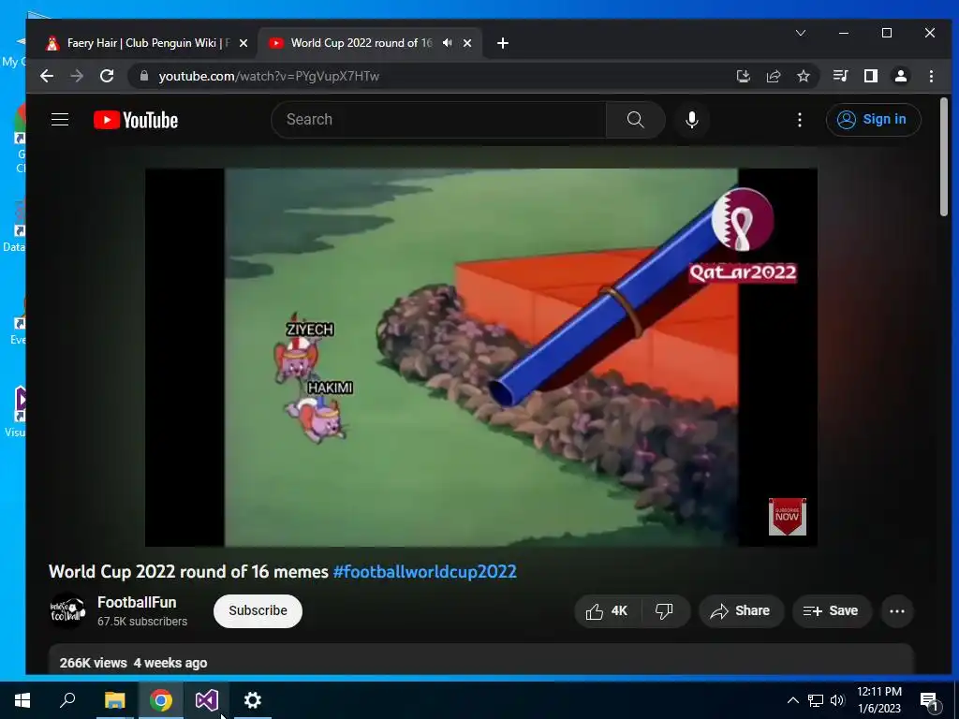Open Chrome profile icon
Image resolution: width=959 pixels, height=719 pixels.
(900, 76)
